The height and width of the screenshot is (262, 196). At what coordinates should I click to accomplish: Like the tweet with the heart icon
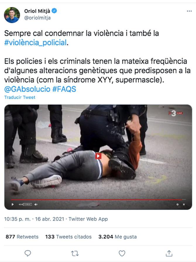pos(122,253)
